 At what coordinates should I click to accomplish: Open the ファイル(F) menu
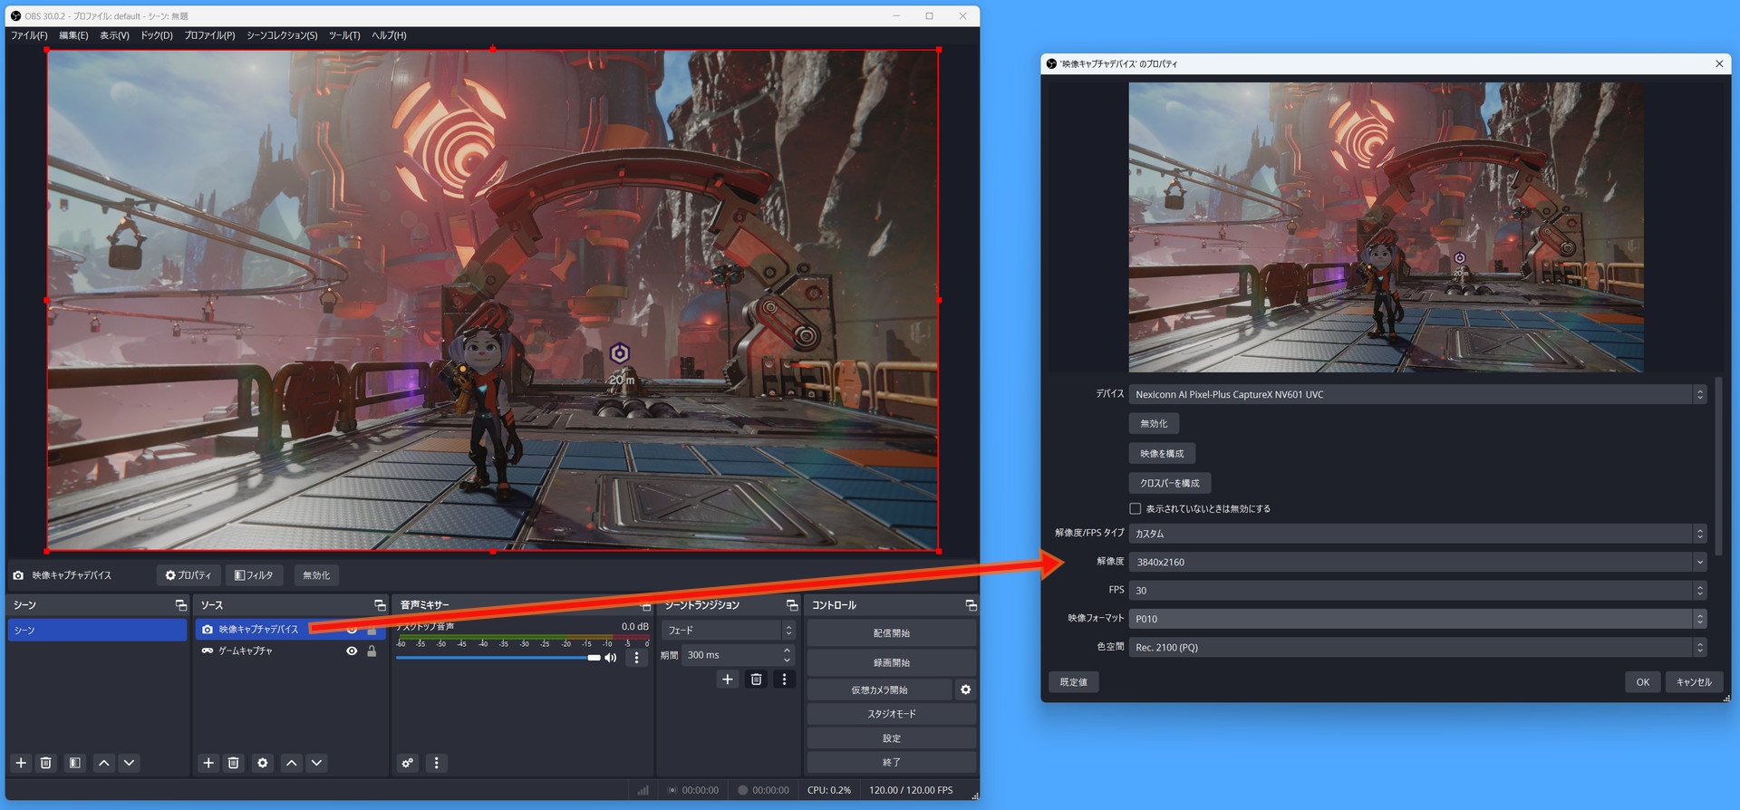click(29, 35)
